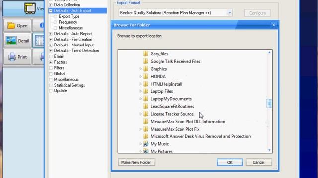Screen dimensions: 318x178
Task: Select the Google Talk Received Files folder icon
Action: point(146,61)
